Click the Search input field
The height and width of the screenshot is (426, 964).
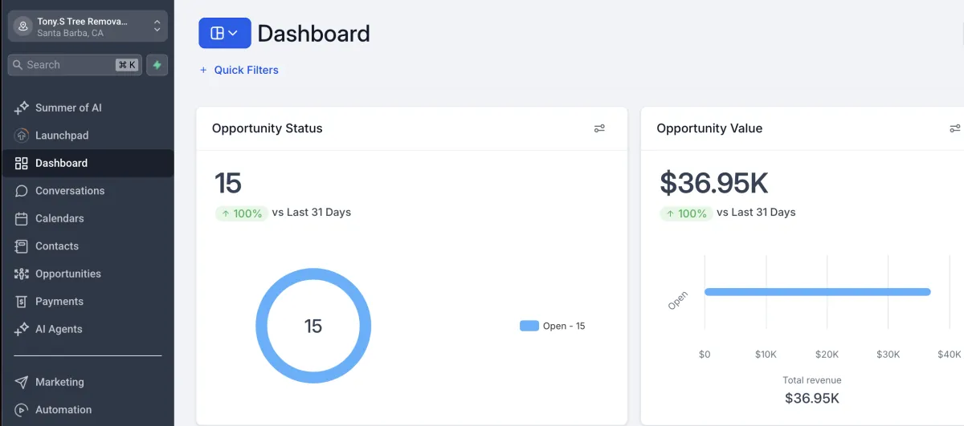click(x=75, y=65)
